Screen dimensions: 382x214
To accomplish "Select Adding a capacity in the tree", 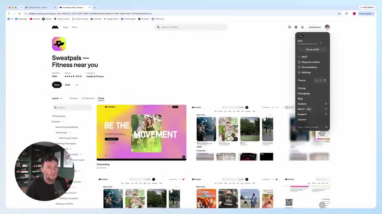I will tap(69, 198).
